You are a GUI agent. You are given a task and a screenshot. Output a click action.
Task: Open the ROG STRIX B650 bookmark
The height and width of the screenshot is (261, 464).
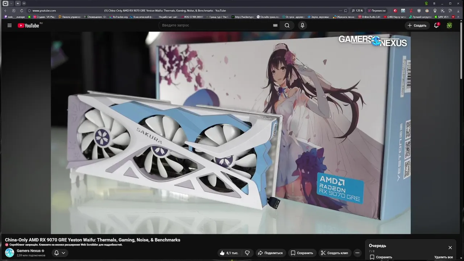pyautogui.click(x=192, y=17)
